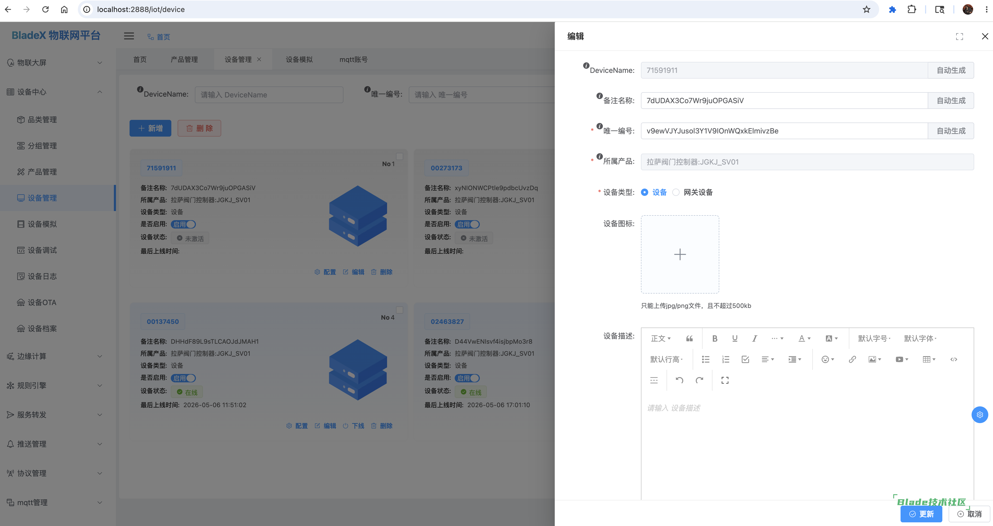Toggle 启用 switch on device 71591911
Image resolution: width=993 pixels, height=526 pixels.
184,224
